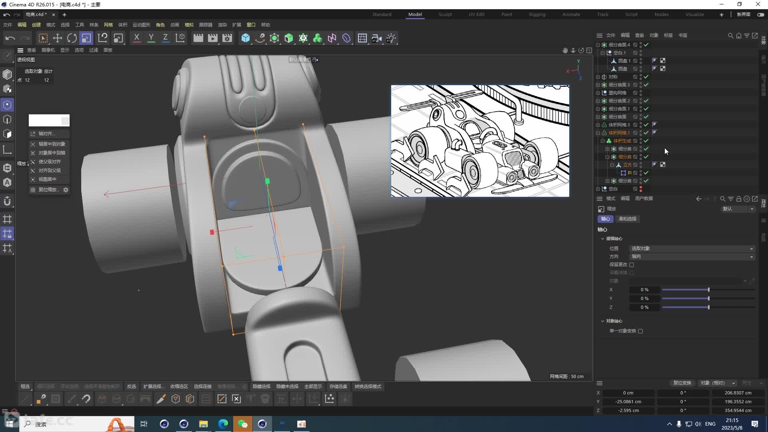Click the symmetry instance purple icon

(x=332, y=38)
